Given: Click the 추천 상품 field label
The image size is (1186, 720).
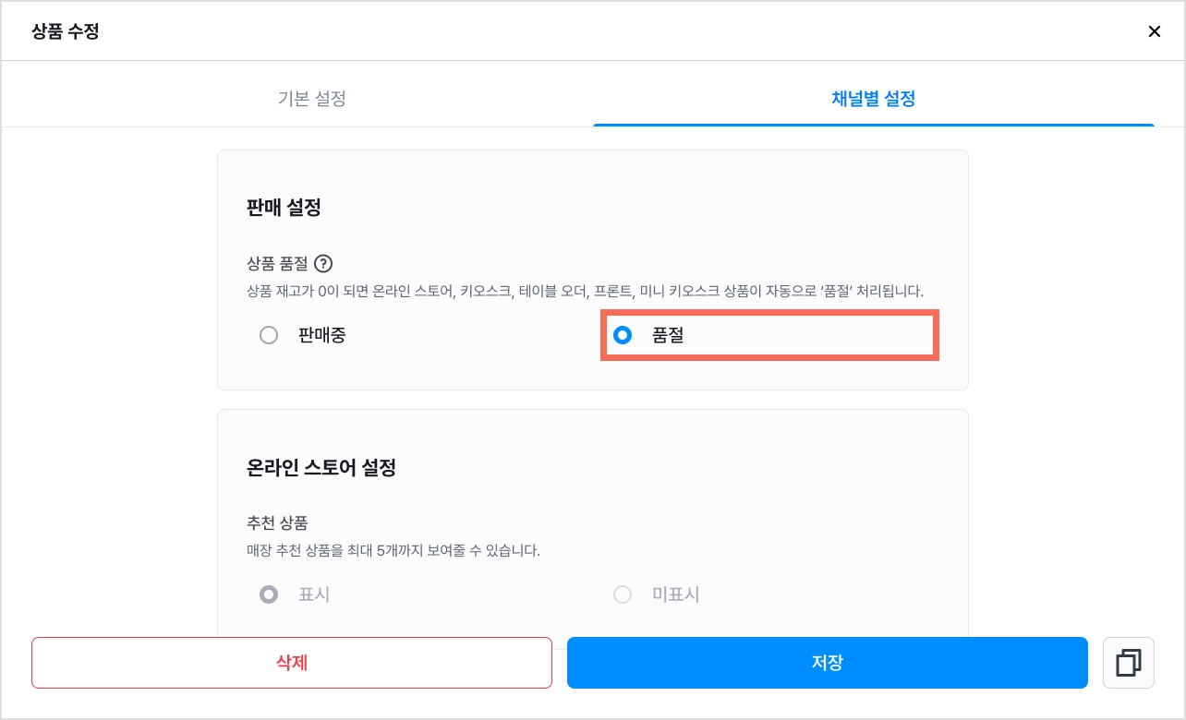Looking at the screenshot, I should point(277,523).
